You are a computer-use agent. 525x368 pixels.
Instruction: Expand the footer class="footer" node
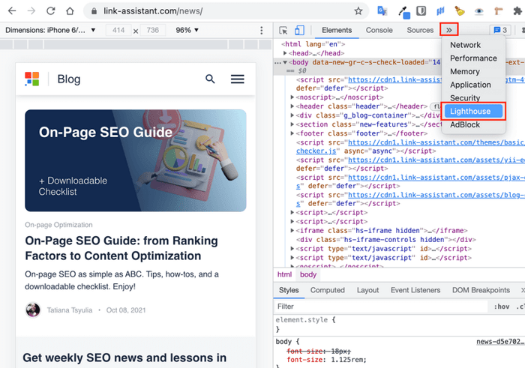[x=292, y=133]
